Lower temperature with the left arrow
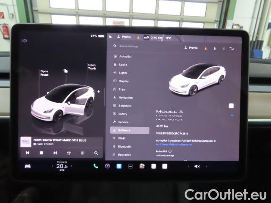This screenshot has width=271, height=203. pyautogui.click(x=53, y=166)
